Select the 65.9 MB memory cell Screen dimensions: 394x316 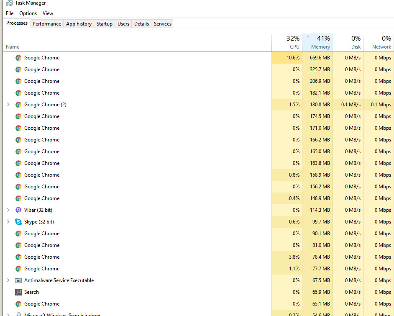coord(317,292)
